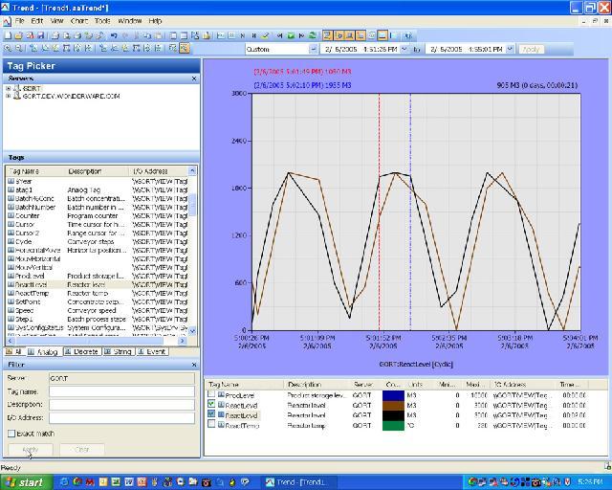612x490 pixels.
Task: Open the Chart menu
Action: (x=78, y=21)
